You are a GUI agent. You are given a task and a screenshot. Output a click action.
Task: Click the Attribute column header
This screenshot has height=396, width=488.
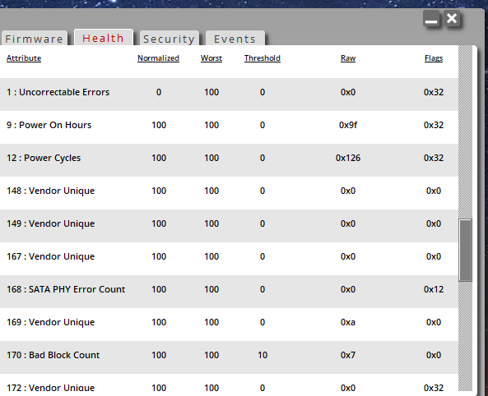(24, 58)
